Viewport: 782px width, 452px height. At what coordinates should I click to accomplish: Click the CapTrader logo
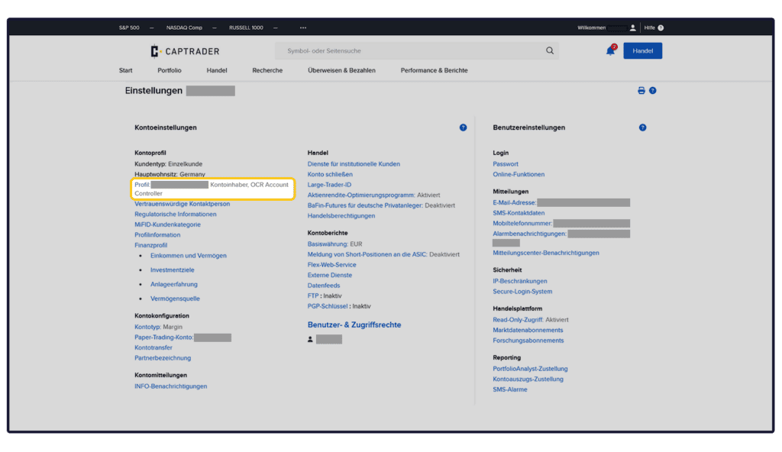[185, 51]
